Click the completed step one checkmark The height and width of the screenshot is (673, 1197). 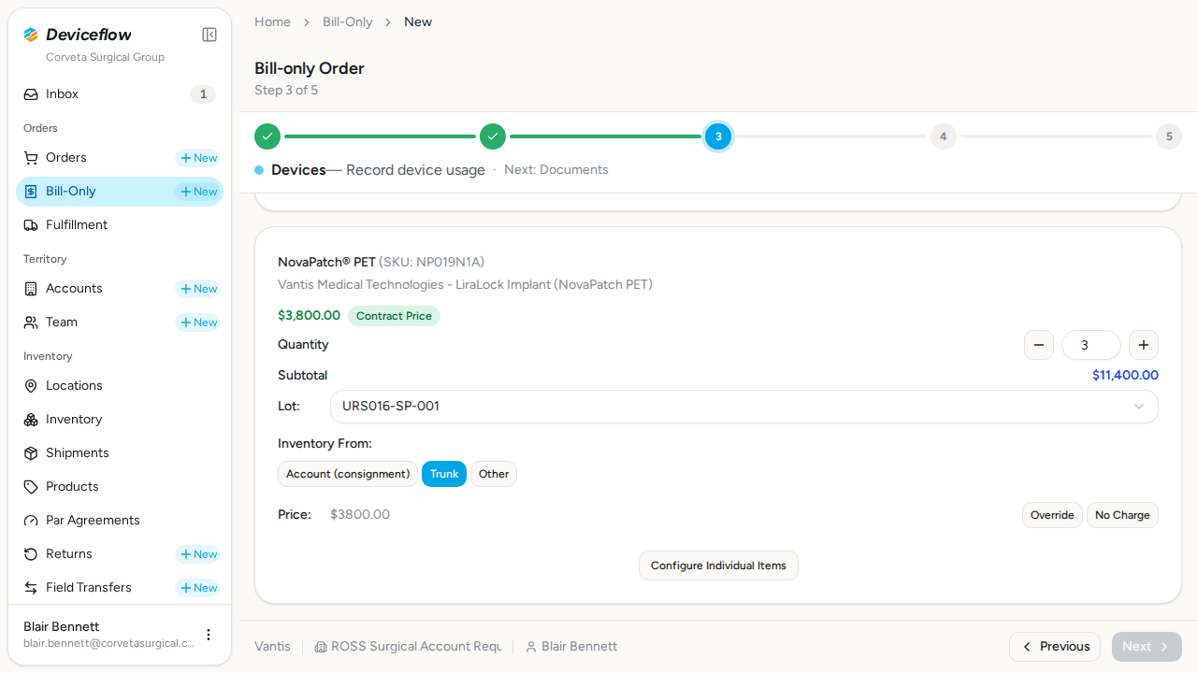(x=267, y=136)
